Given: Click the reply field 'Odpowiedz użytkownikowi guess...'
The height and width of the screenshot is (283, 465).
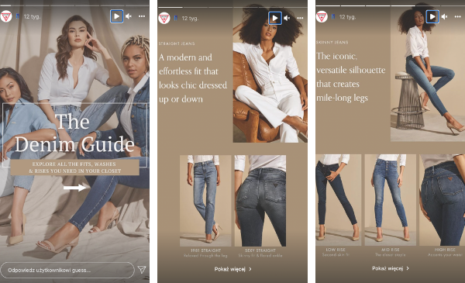Looking at the screenshot, I should [x=67, y=270].
